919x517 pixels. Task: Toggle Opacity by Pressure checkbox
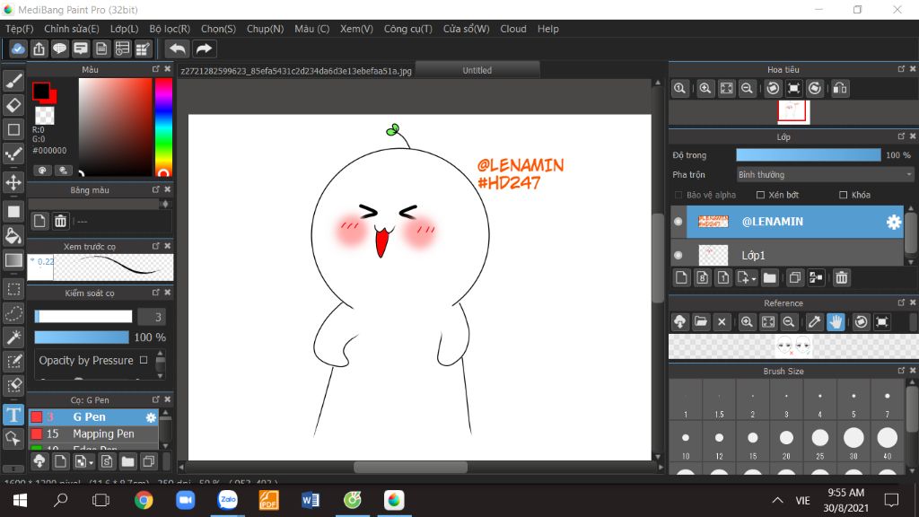click(x=144, y=360)
